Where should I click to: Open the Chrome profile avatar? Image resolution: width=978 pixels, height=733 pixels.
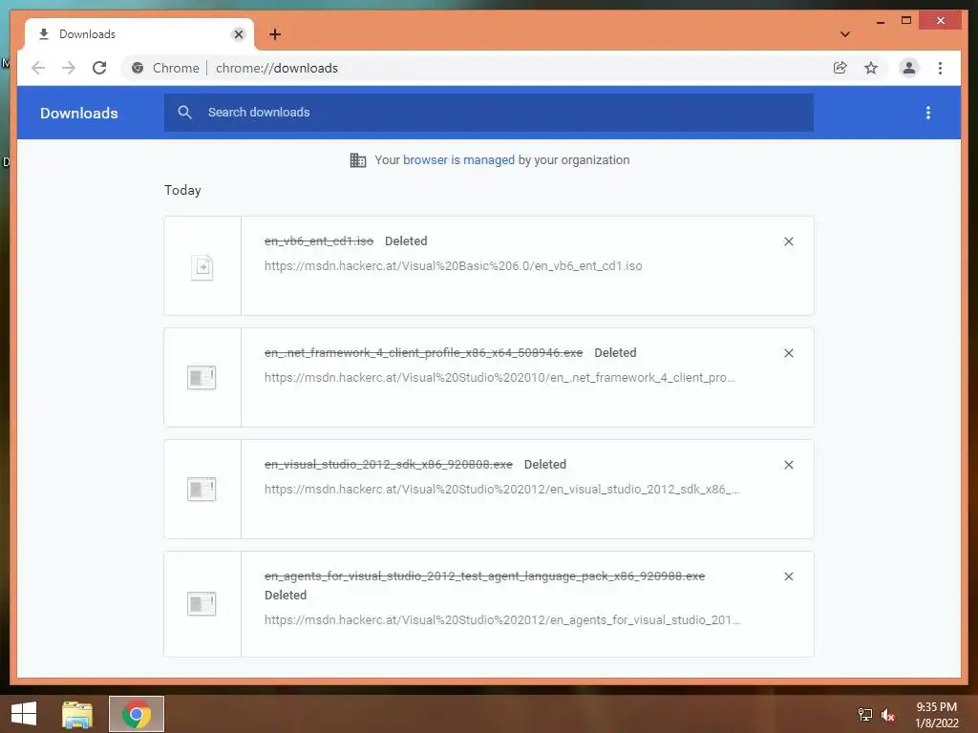click(x=909, y=68)
